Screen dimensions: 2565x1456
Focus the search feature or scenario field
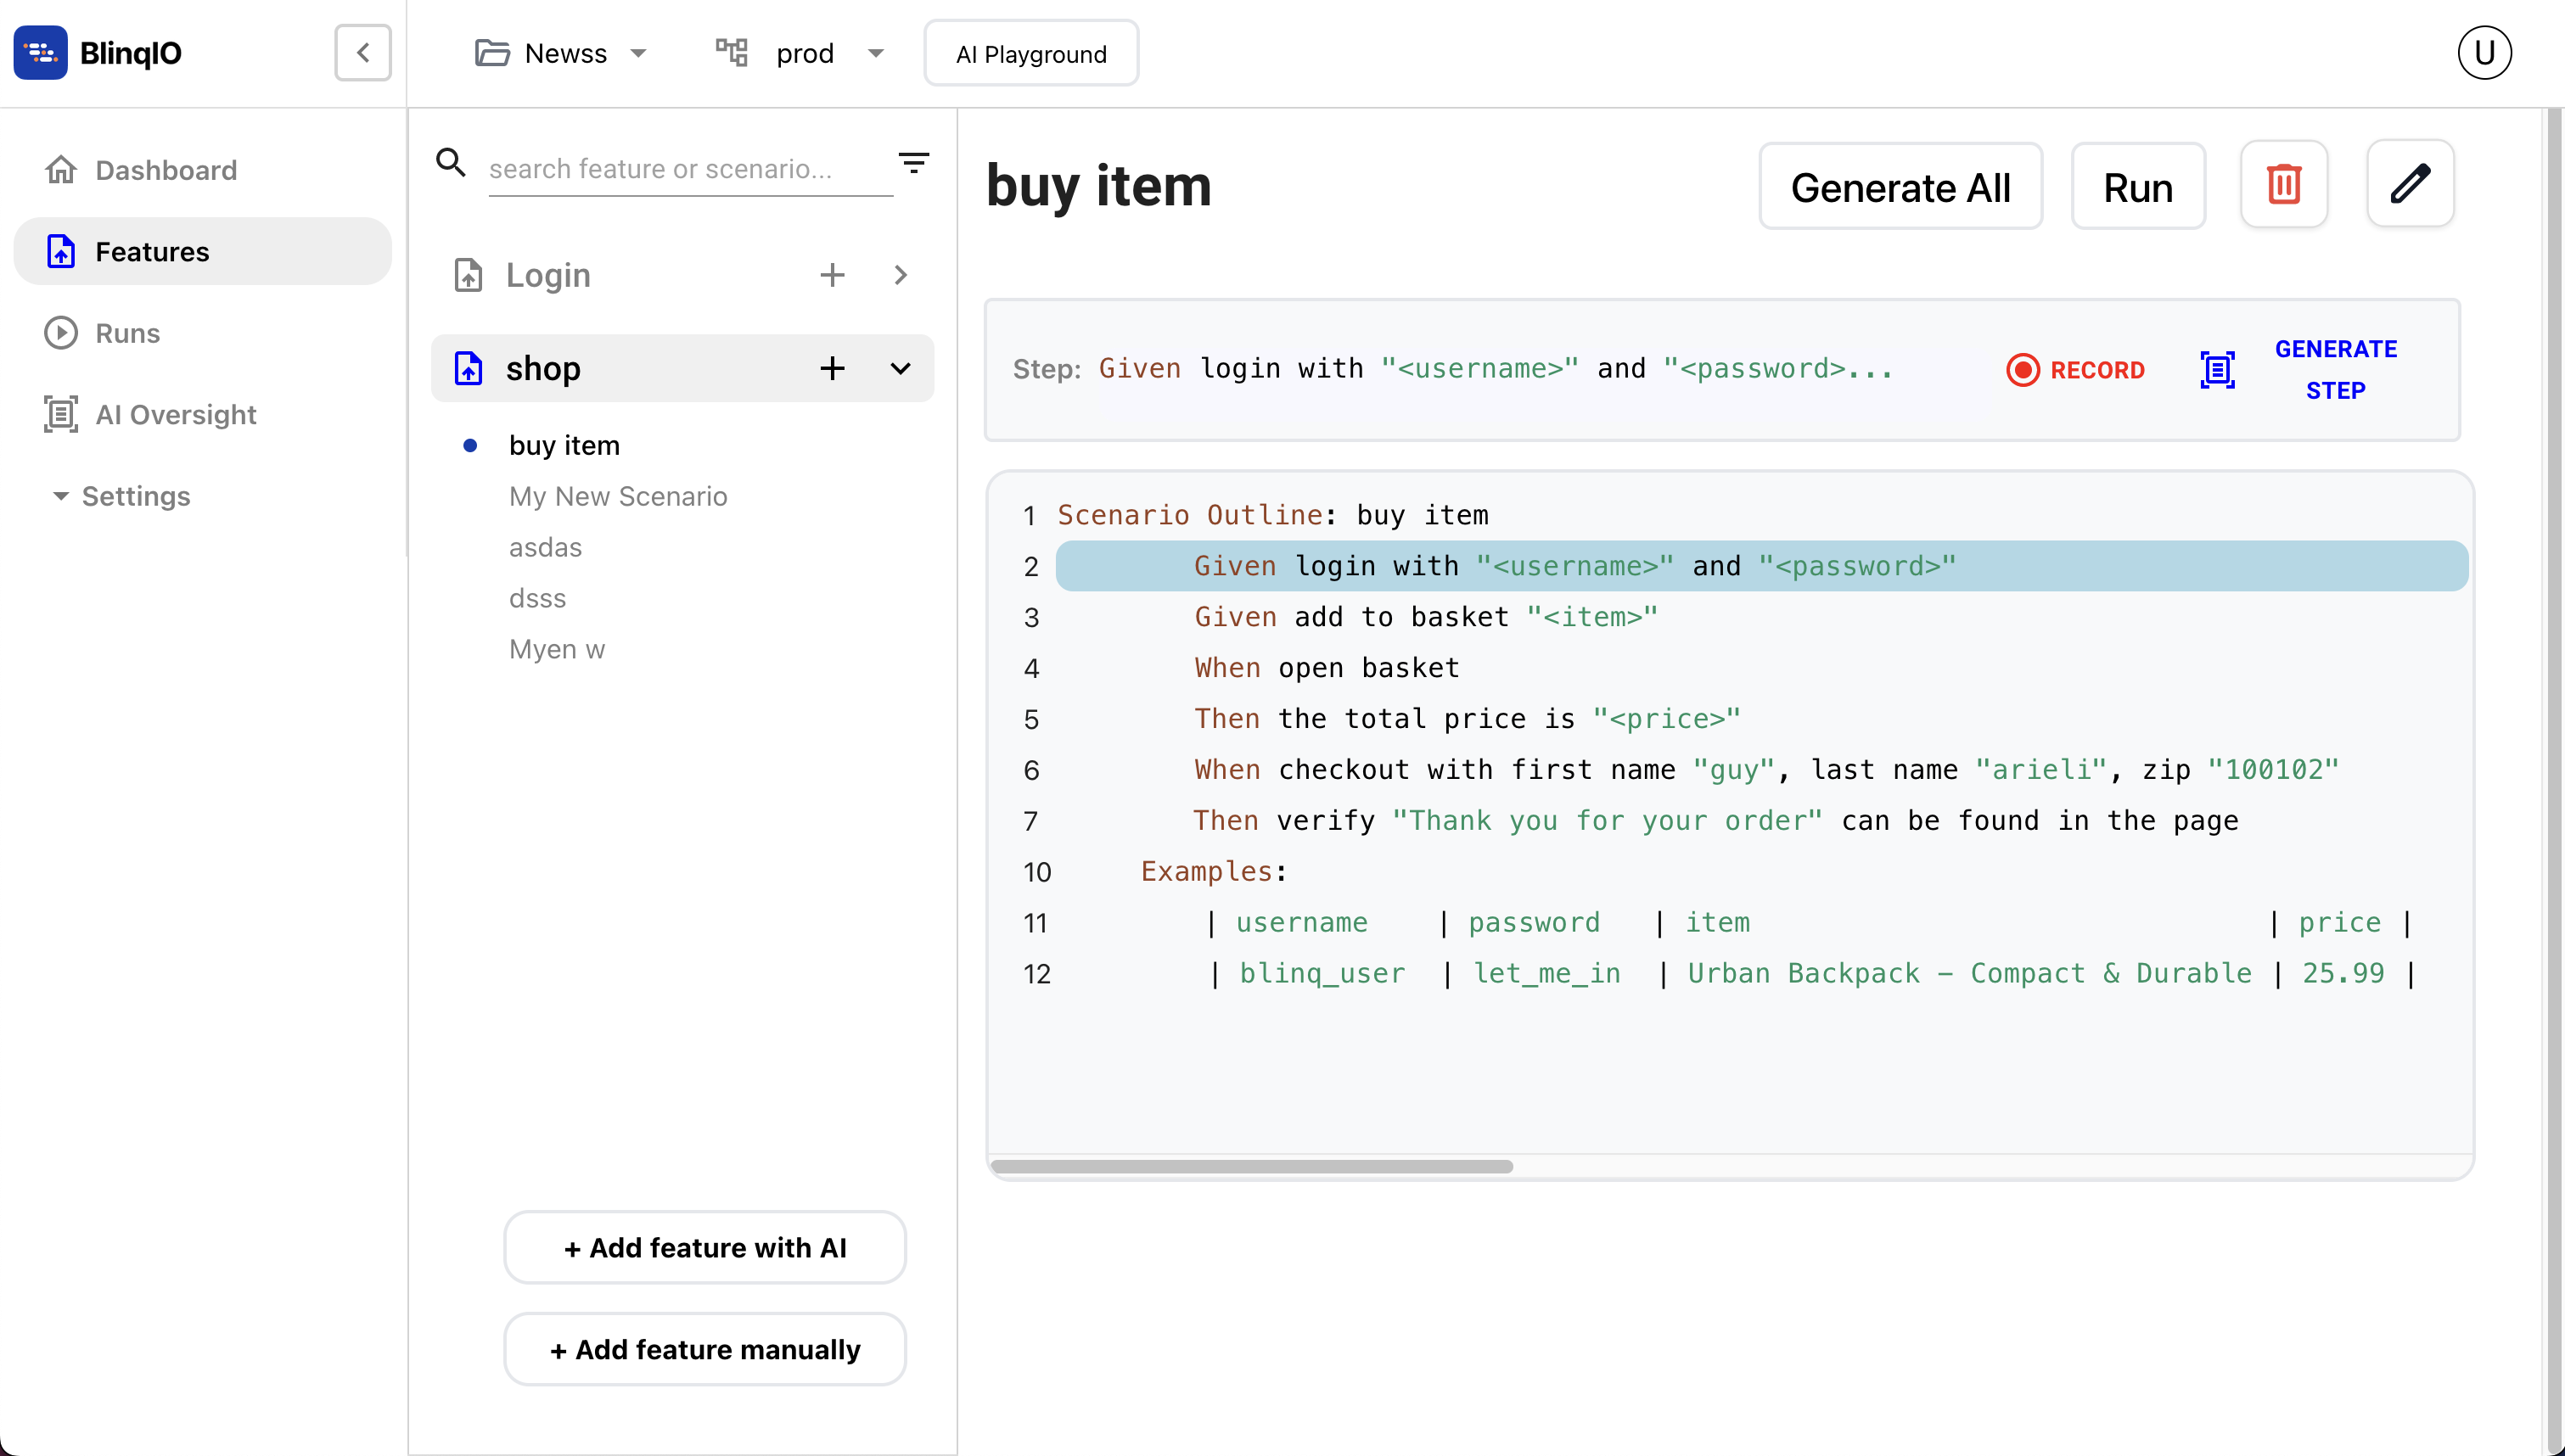pyautogui.click(x=690, y=168)
